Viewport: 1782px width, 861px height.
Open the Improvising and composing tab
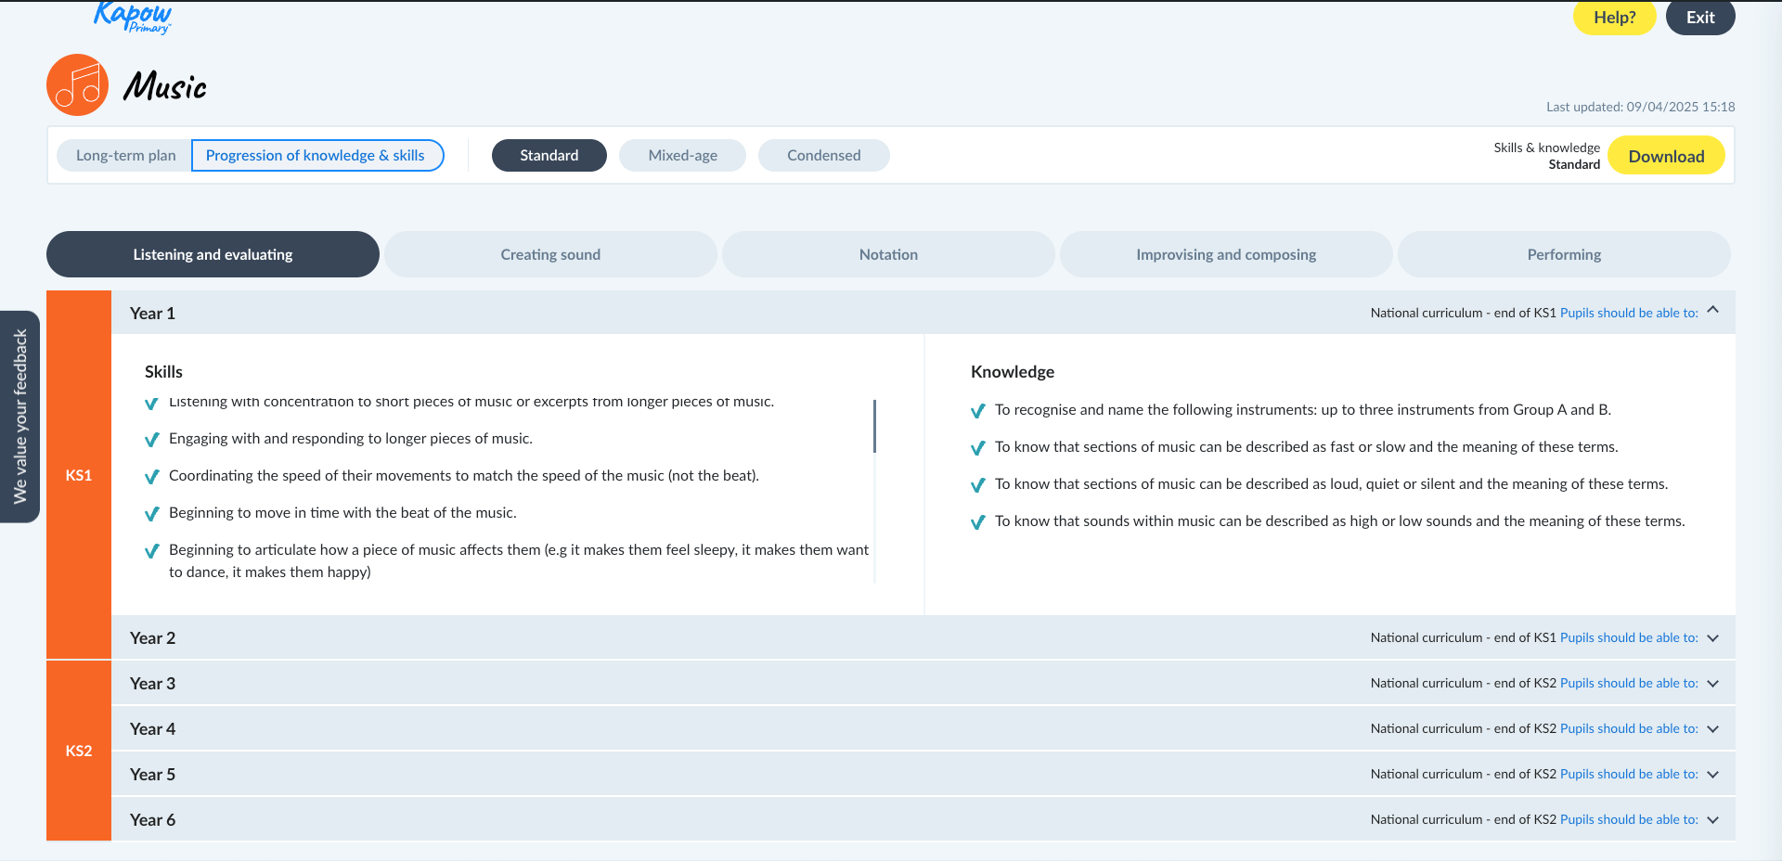point(1226,254)
